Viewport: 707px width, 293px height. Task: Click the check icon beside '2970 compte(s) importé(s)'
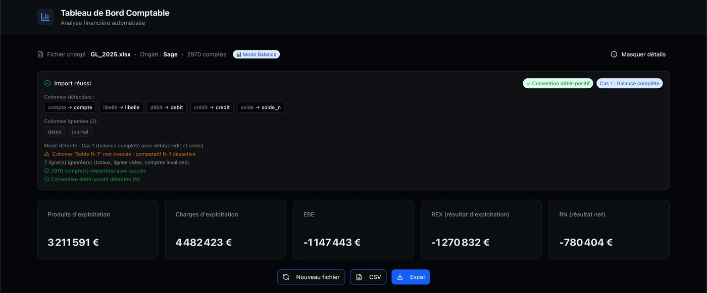47,171
